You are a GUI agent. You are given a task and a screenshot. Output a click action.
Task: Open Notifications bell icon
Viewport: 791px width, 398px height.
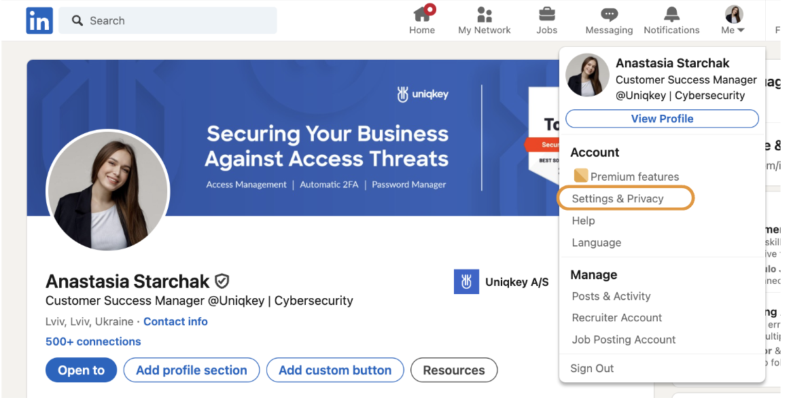[x=671, y=14]
